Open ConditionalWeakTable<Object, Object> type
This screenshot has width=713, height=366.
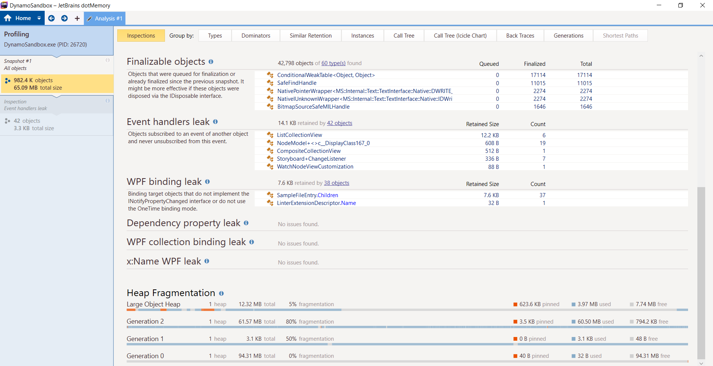click(x=326, y=75)
